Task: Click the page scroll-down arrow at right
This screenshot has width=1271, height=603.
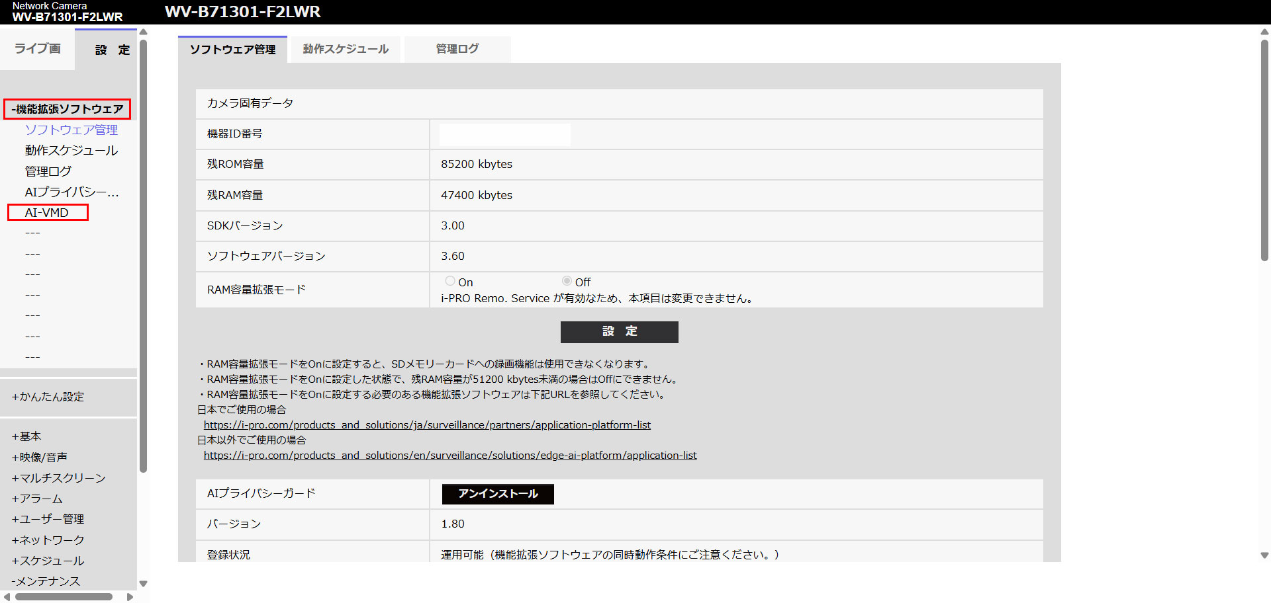Action: coord(1264,555)
